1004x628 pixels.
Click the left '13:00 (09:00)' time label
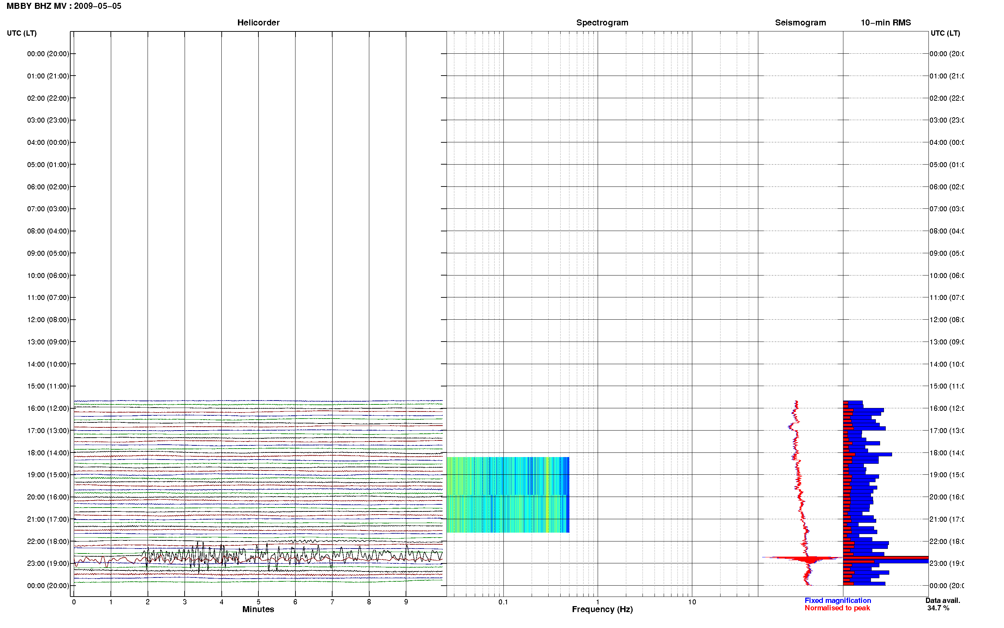tap(48, 342)
